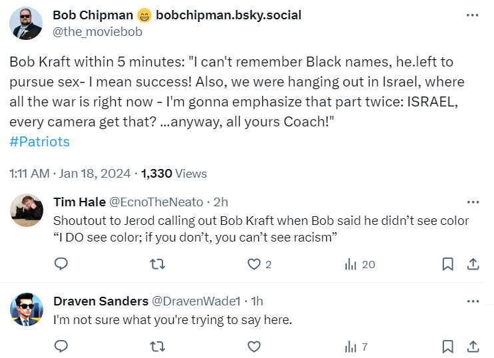Retweet Draven Sanders' tweet
The width and height of the screenshot is (494, 358).
click(x=158, y=346)
